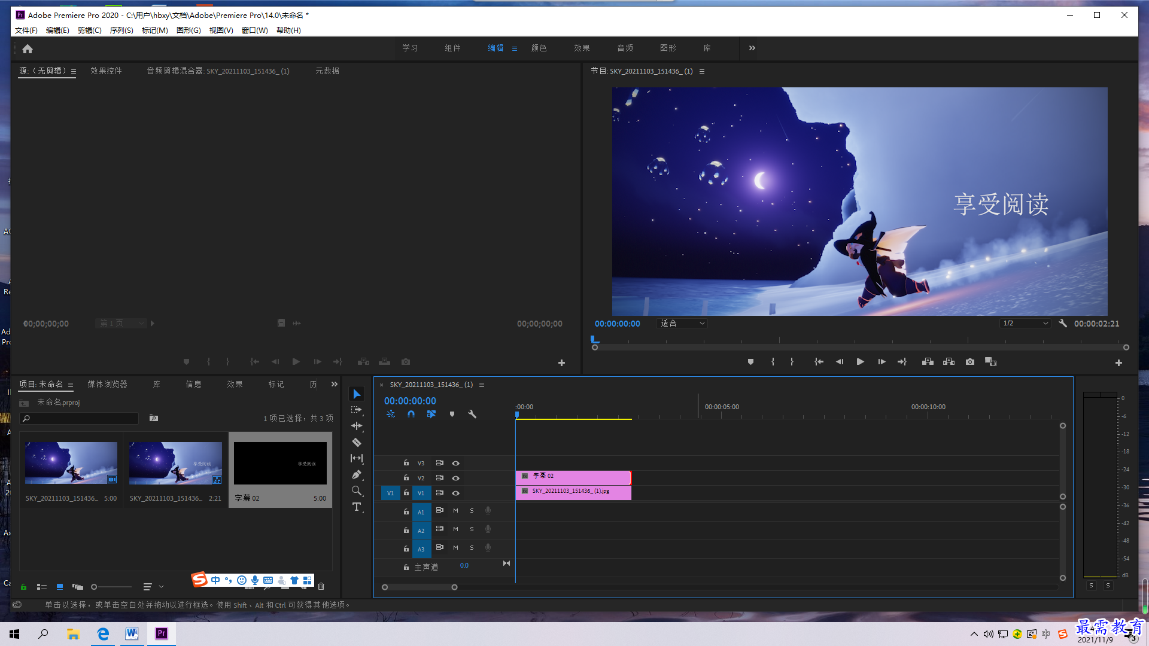1149x646 pixels.
Task: Solo audio track A2
Action: (x=472, y=529)
